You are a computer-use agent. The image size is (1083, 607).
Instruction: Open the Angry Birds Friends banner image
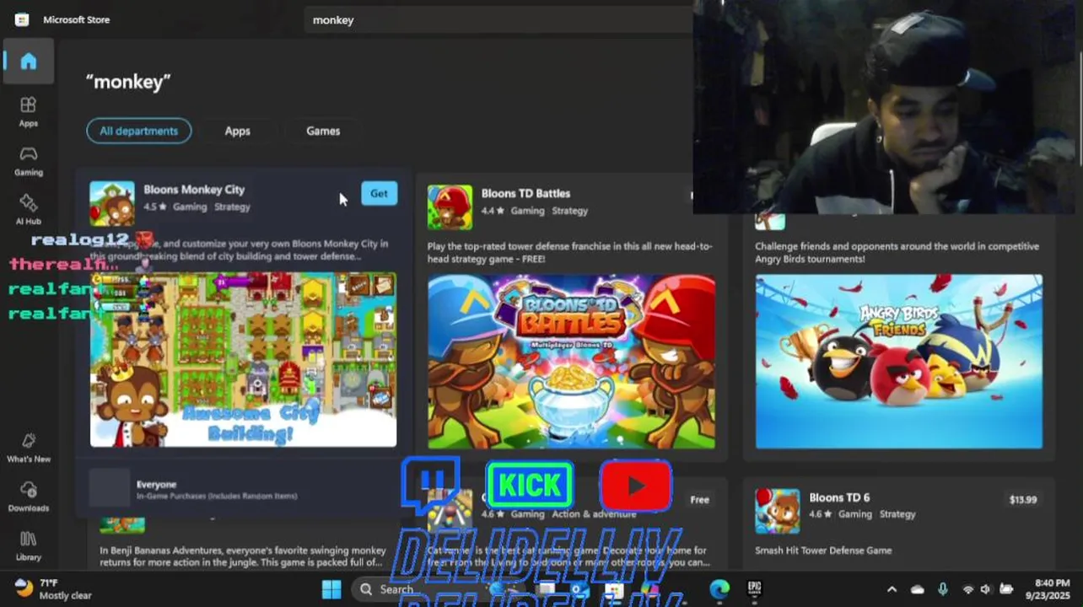click(898, 362)
